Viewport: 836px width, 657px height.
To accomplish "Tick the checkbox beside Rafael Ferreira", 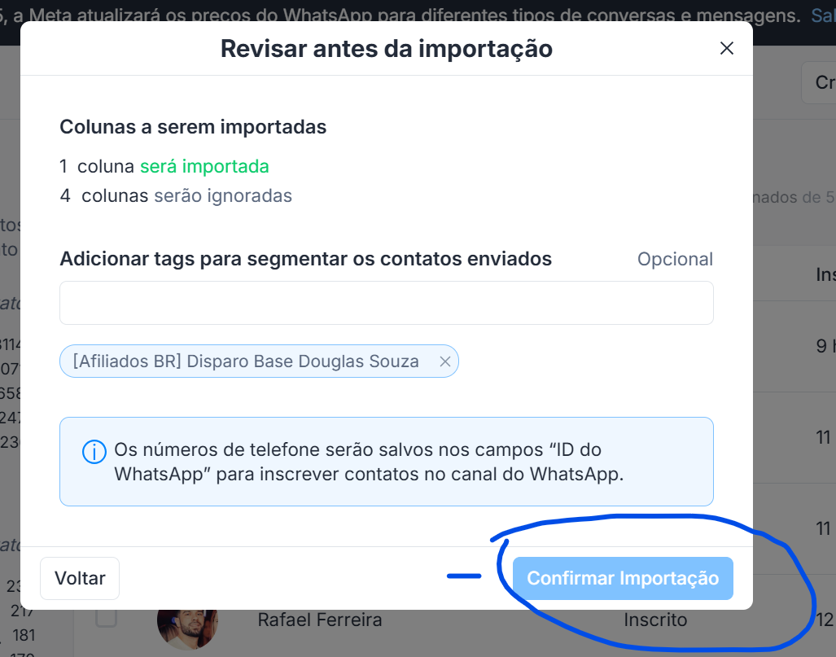I will click(106, 618).
